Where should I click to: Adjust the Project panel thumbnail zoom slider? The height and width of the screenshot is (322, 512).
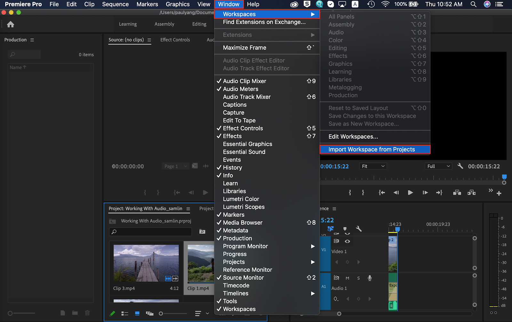click(161, 314)
